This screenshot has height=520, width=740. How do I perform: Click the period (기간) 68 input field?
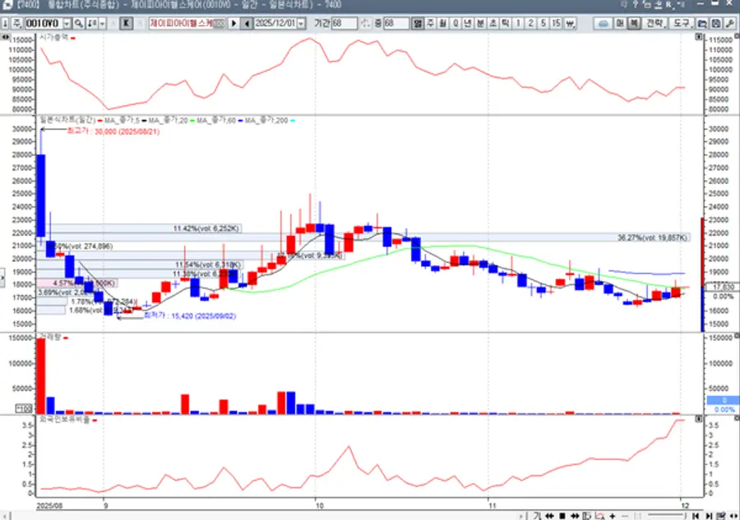[x=345, y=24]
